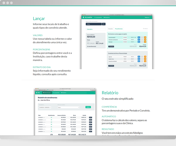Open details button for the row with 24 atendimentos

[90, 118]
